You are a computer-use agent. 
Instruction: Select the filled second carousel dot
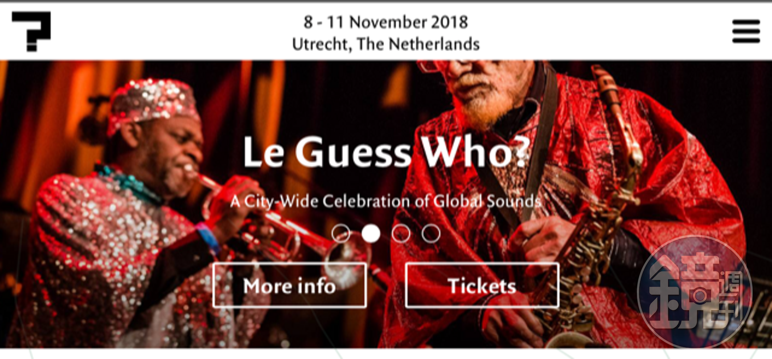coord(371,234)
